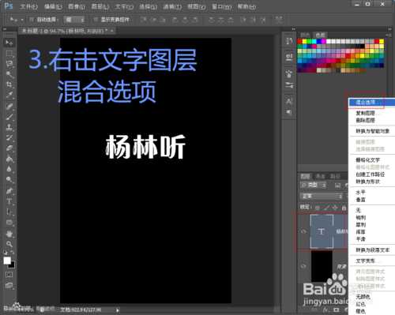Toggle lock image pixels brush icon
The width and height of the screenshot is (395, 315).
pos(326,208)
